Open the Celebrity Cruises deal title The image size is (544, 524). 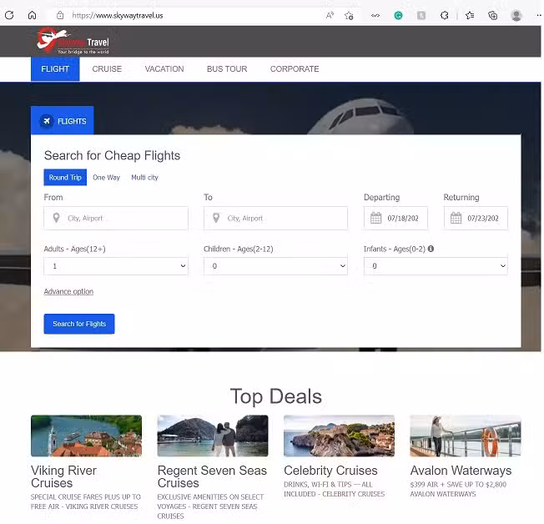[330, 471]
